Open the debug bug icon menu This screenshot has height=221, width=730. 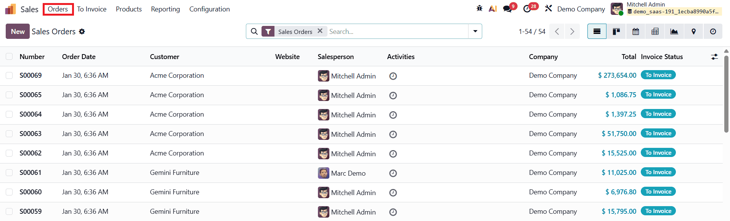[480, 8]
